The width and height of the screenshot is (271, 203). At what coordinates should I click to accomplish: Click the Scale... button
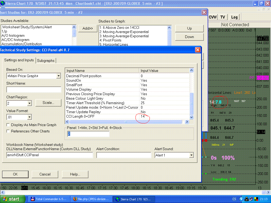tap(48, 103)
